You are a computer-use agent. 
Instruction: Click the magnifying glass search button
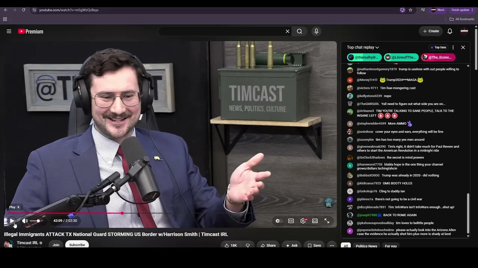point(299,31)
